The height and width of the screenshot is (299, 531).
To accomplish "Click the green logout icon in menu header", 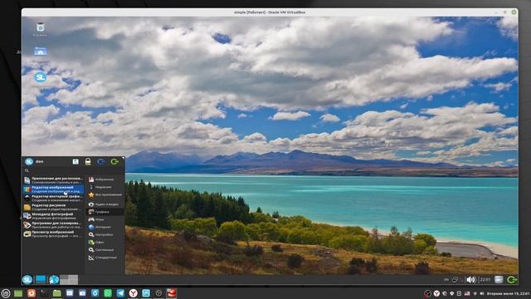I will point(114,162).
